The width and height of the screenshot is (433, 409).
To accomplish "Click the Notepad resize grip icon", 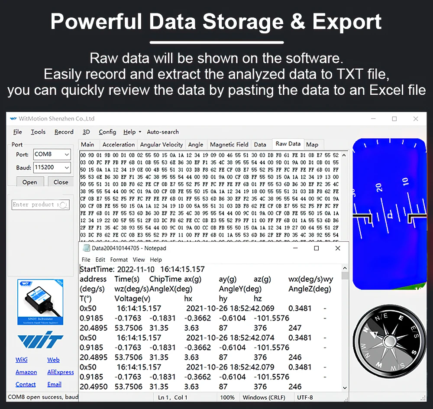I will pyautogui.click(x=346, y=399).
